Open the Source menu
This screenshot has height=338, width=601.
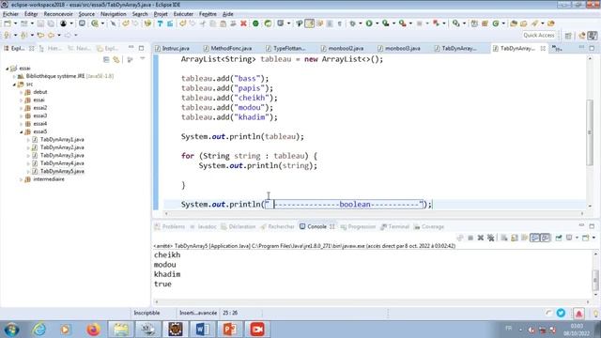86,14
